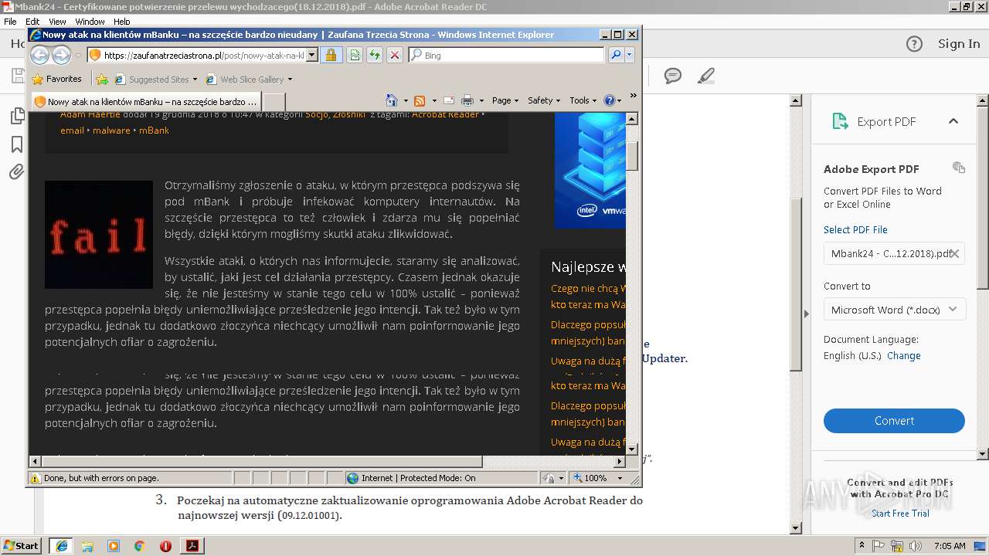Open the Acrobat Help question mark icon
Image resolution: width=989 pixels, height=556 pixels.
[x=914, y=44]
